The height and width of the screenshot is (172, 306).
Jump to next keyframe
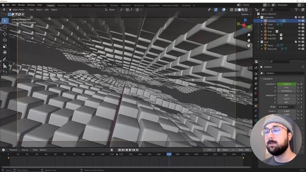tap(133, 150)
